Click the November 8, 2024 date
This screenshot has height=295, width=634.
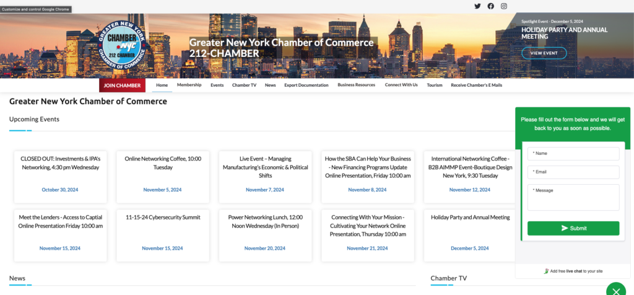[367, 190]
